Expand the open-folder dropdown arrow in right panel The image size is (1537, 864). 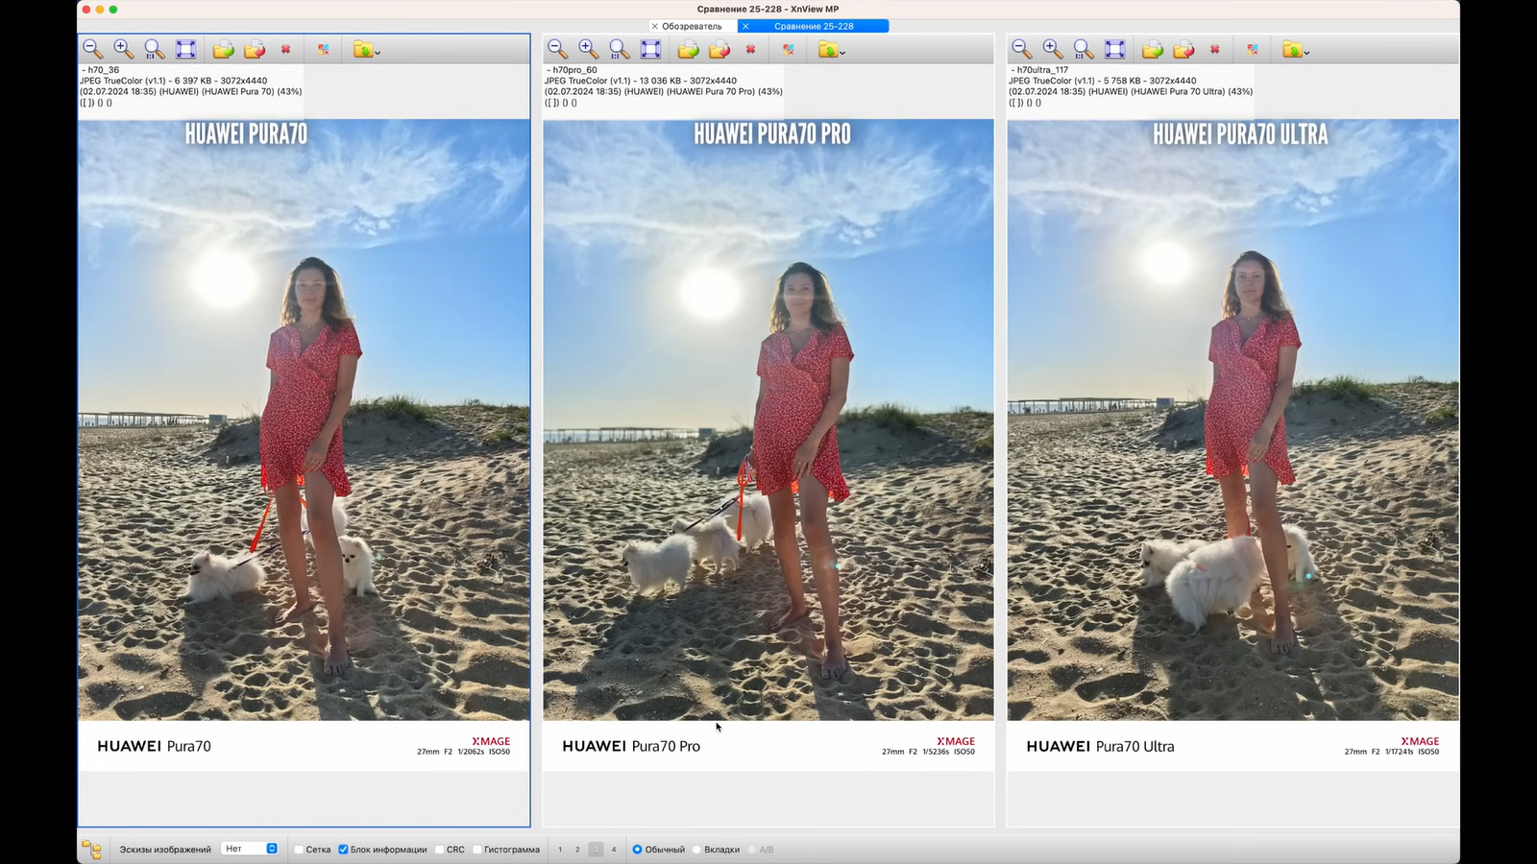point(1306,53)
